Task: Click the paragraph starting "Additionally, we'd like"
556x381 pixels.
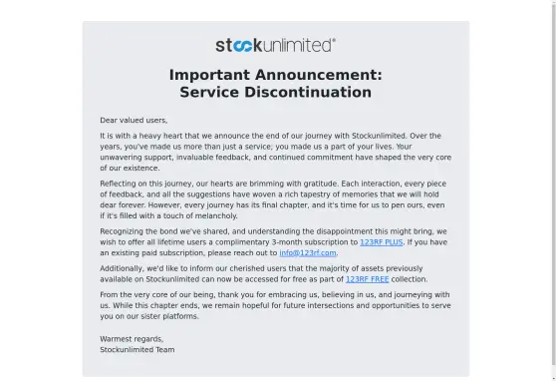Action: [264, 273]
